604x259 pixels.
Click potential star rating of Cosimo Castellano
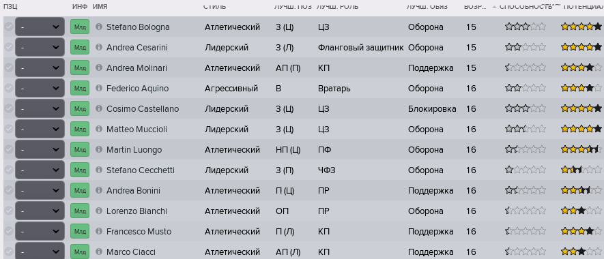click(581, 108)
